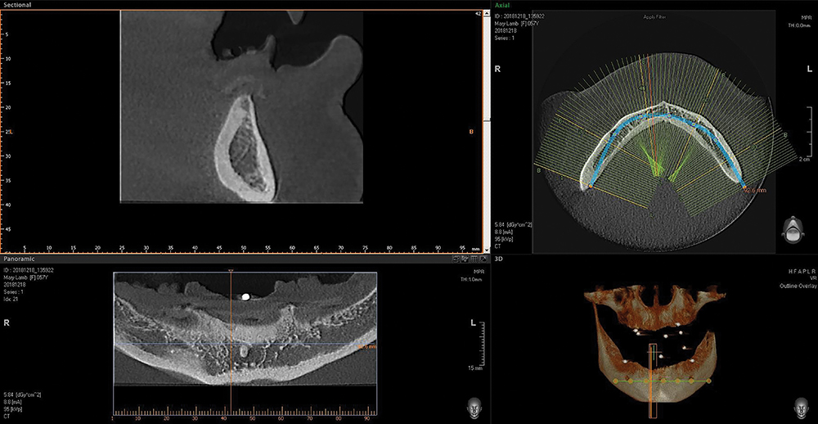Click the implant outline rectangle in 3D view

point(653,381)
